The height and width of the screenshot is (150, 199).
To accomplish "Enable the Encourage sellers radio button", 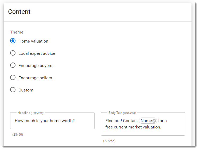I will 13,78.
